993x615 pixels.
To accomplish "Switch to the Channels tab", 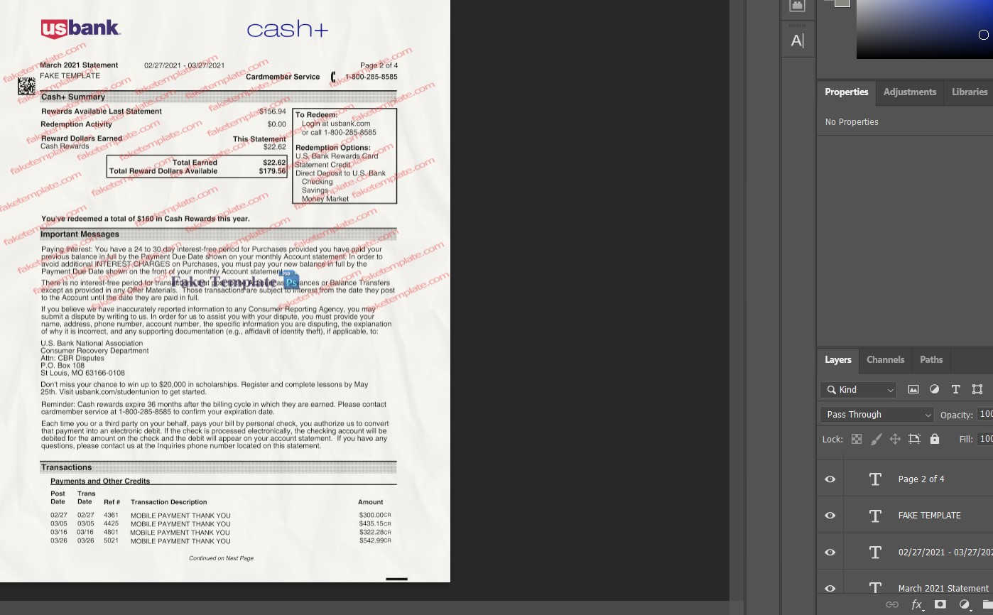I will click(x=885, y=359).
